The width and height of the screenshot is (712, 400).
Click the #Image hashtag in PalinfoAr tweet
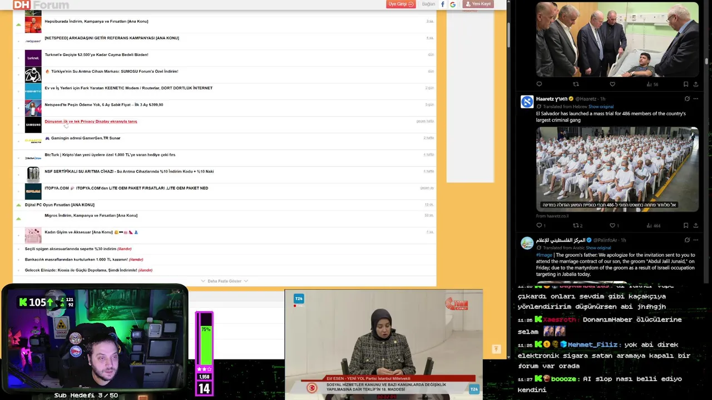(x=544, y=255)
